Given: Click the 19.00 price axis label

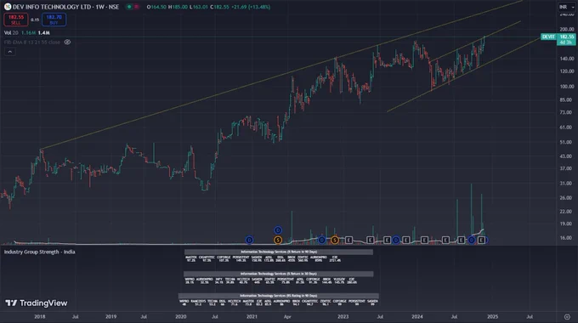Looking at the screenshot, I should [567, 224].
